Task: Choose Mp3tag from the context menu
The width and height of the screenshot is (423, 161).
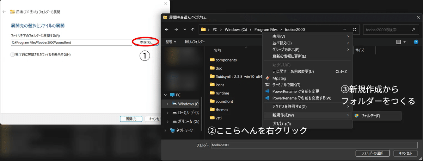Action: point(308,78)
